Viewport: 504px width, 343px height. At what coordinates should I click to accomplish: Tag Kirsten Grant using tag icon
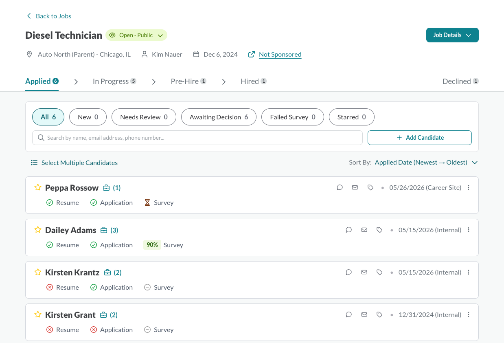pos(380,314)
